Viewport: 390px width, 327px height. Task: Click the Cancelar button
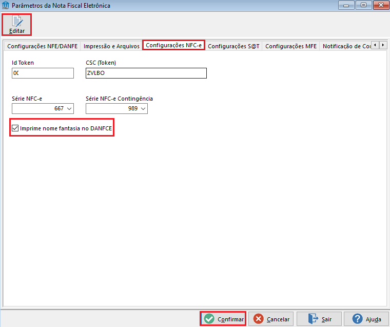[x=271, y=319]
